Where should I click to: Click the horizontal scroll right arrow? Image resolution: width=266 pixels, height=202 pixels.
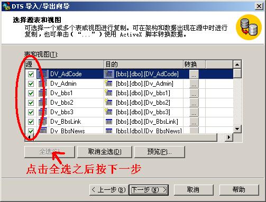point(229,137)
